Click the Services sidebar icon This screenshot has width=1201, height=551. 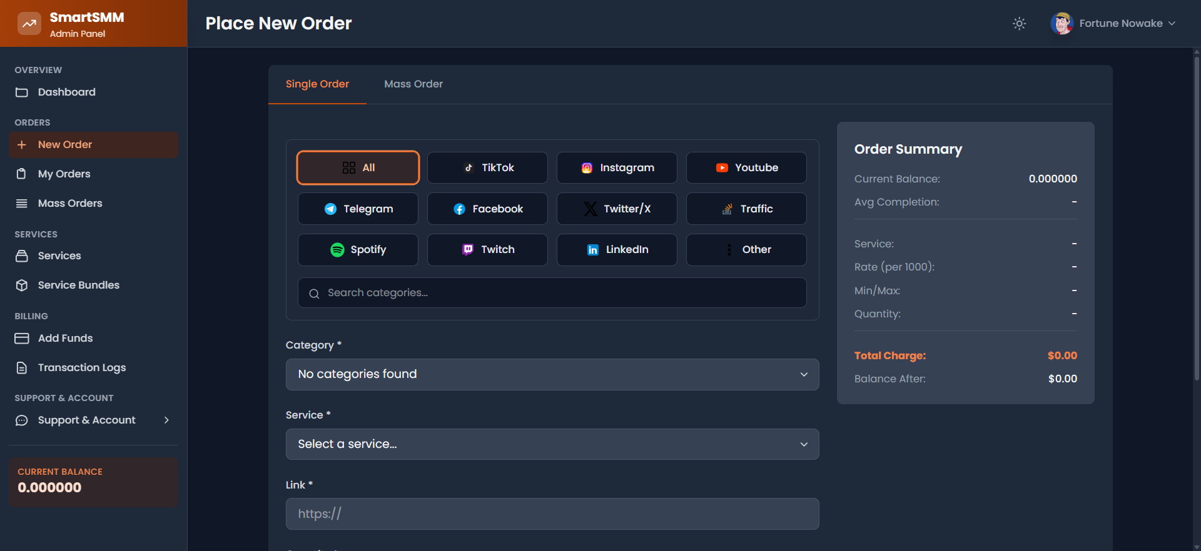click(x=22, y=256)
